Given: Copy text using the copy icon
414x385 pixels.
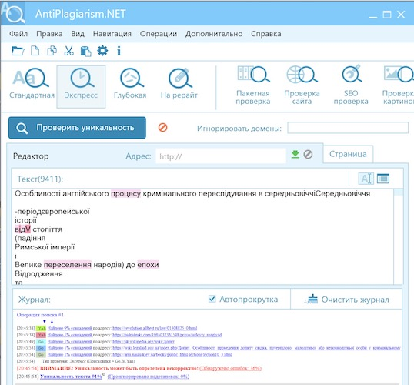Looking at the screenshot, I should pos(52,51).
